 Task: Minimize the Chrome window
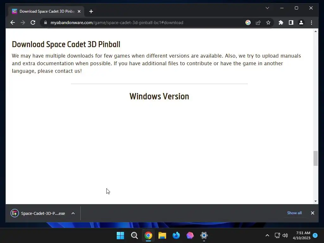tap(282, 8)
